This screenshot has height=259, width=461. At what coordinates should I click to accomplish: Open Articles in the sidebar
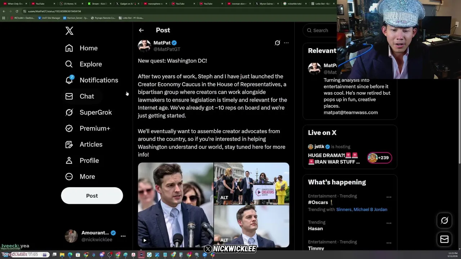pyautogui.click(x=84, y=144)
